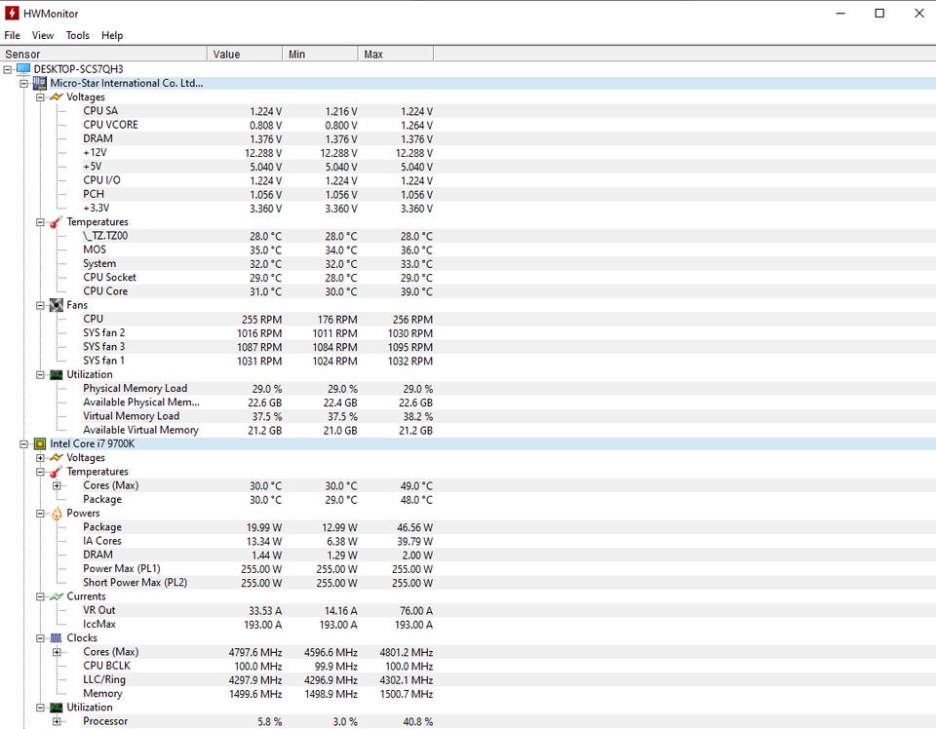
Task: Select the CPU VCORE row
Action: pyautogui.click(x=110, y=125)
